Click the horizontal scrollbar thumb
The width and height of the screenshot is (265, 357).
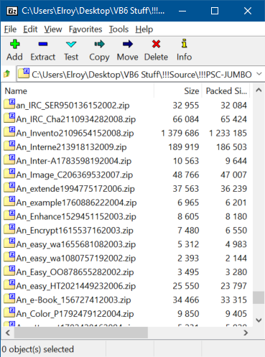tap(81, 333)
